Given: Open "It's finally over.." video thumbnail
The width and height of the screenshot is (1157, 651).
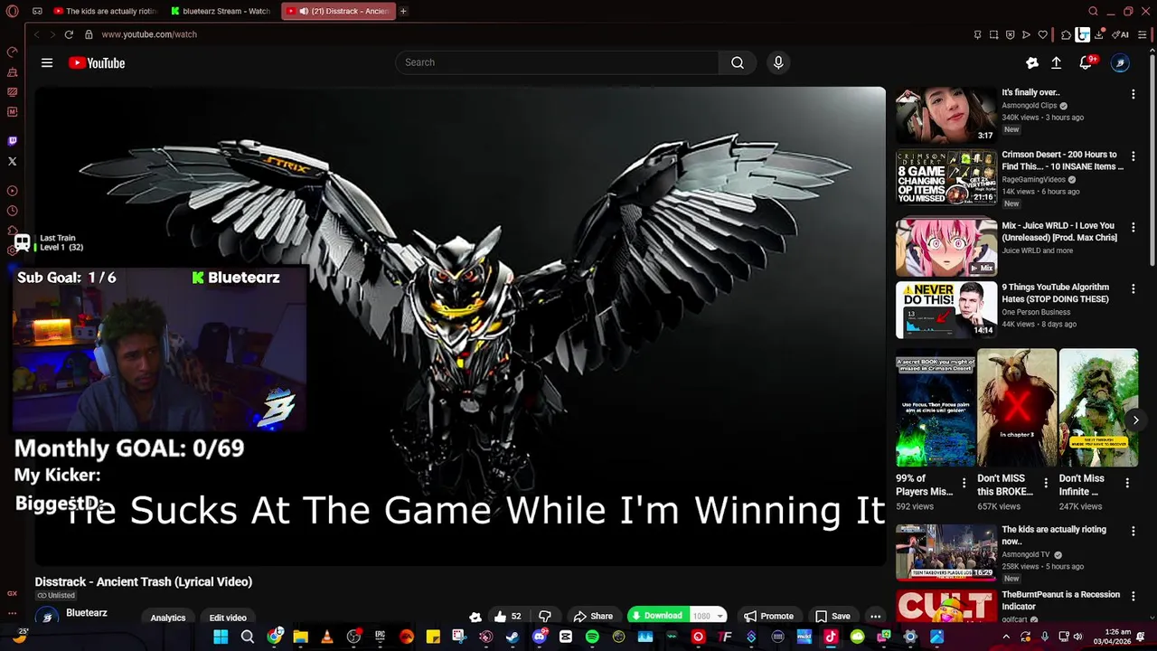Looking at the screenshot, I should pyautogui.click(x=946, y=115).
